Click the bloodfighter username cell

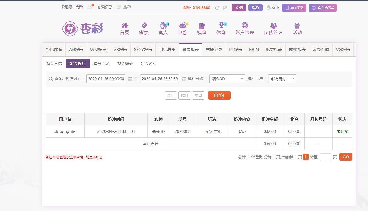tap(65, 131)
